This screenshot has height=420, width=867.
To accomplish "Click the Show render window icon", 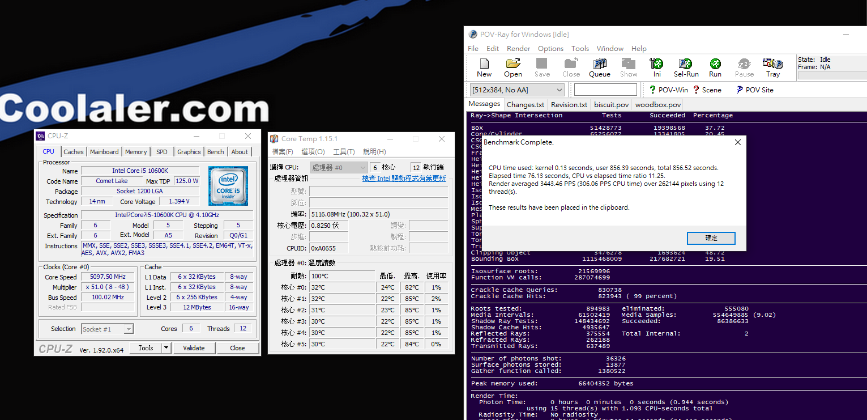I will coord(629,63).
